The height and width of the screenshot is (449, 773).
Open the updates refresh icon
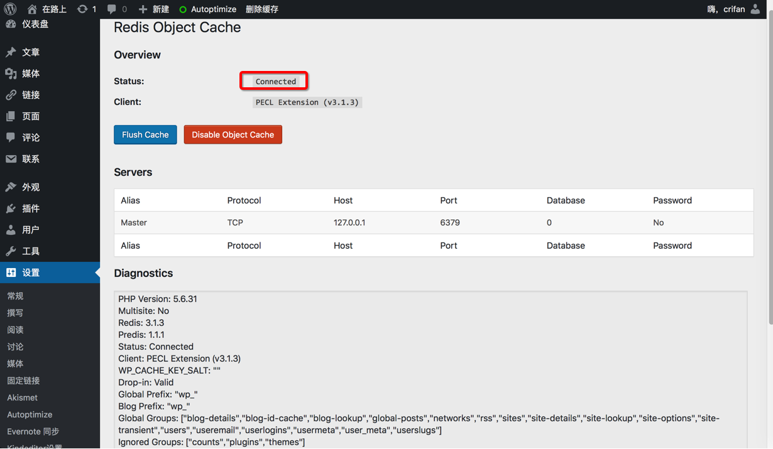point(82,9)
